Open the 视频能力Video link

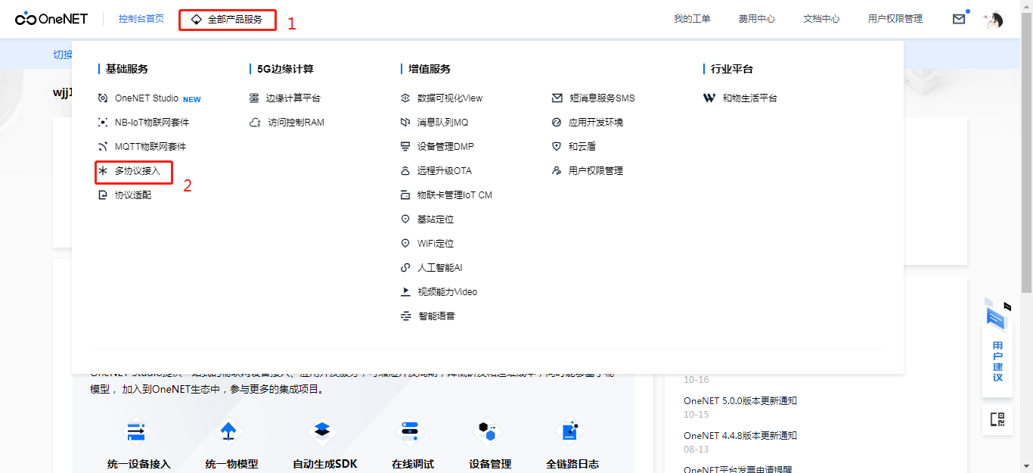(448, 292)
